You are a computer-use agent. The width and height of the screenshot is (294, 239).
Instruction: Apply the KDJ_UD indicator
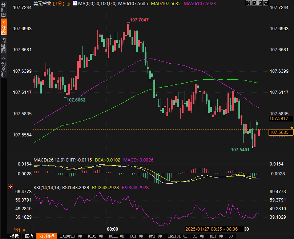pyautogui.click(x=217, y=236)
